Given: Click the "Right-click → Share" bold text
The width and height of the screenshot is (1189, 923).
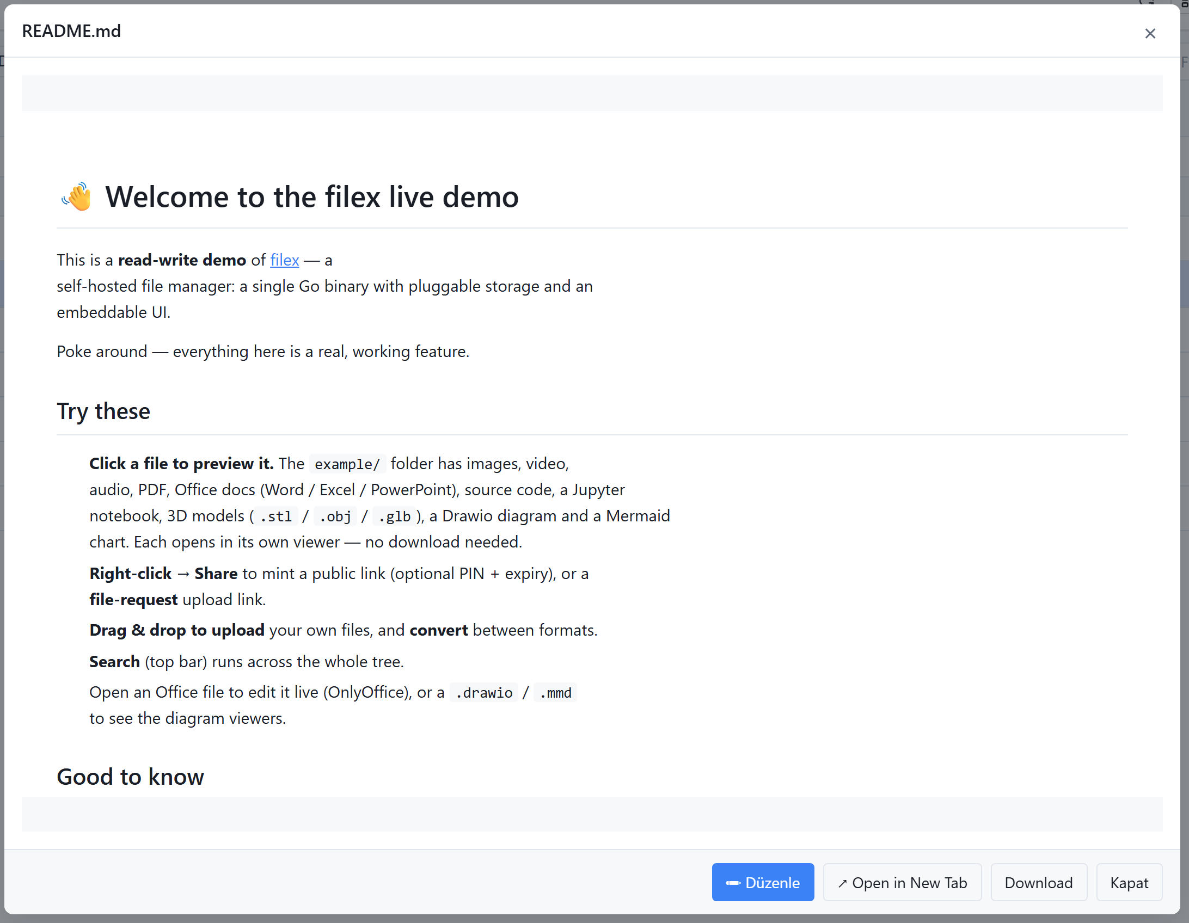Looking at the screenshot, I should 163,574.
